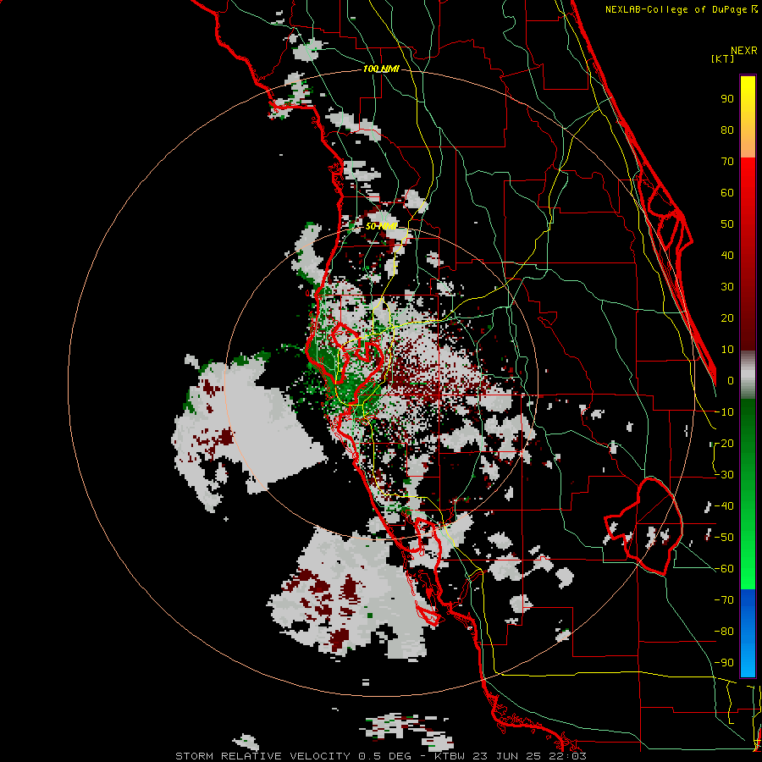
Task: Click the Storm Relative Velocity caption text
Action: pos(380,756)
